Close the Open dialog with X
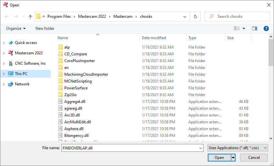 click(x=269, y=5)
